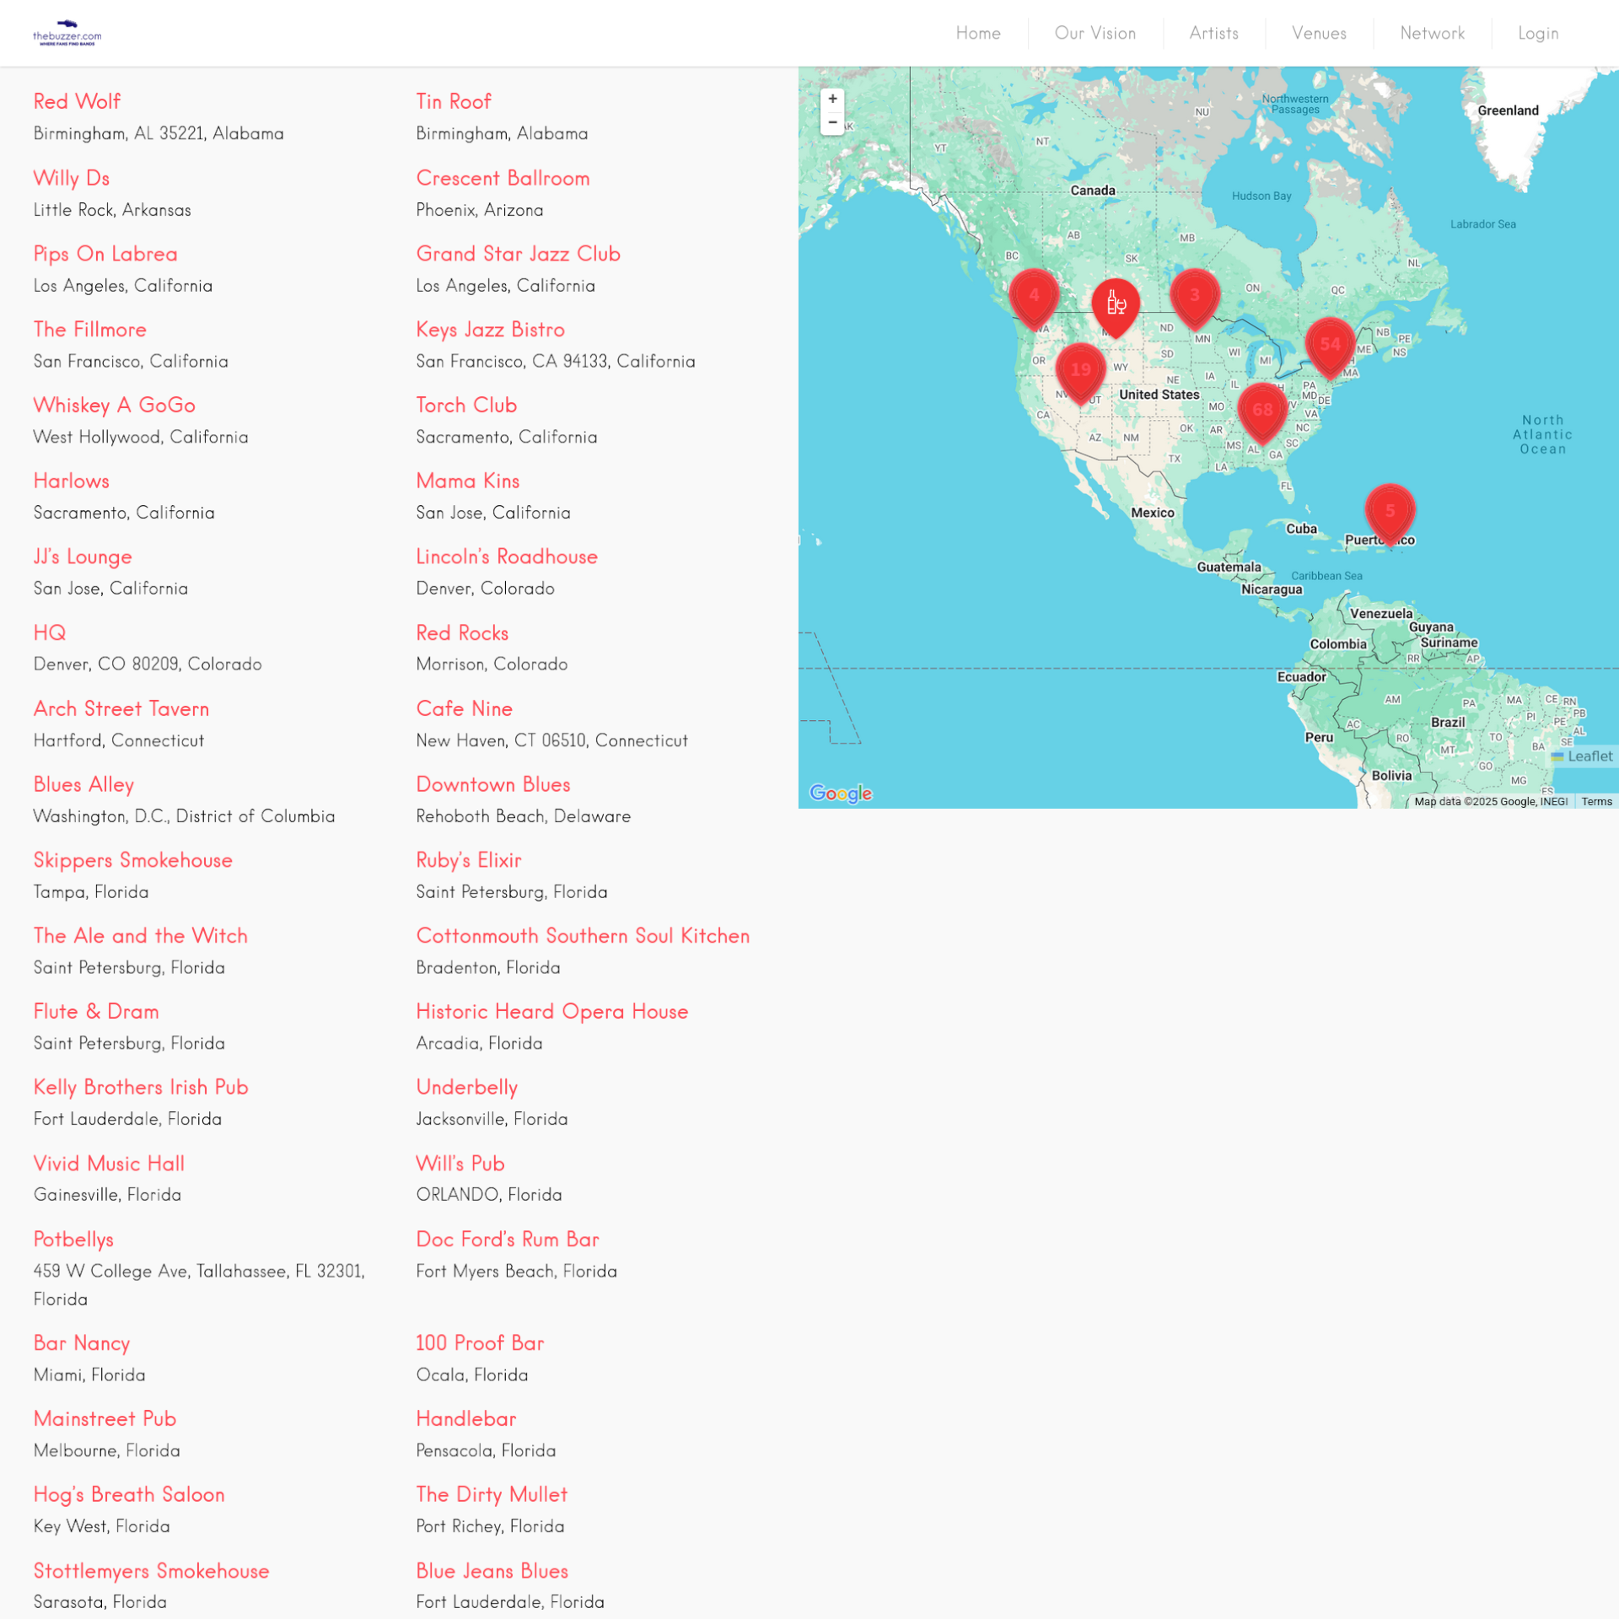This screenshot has width=1619, height=1619.
Task: Open Flute & Dram venue
Action: pyautogui.click(x=96, y=1013)
